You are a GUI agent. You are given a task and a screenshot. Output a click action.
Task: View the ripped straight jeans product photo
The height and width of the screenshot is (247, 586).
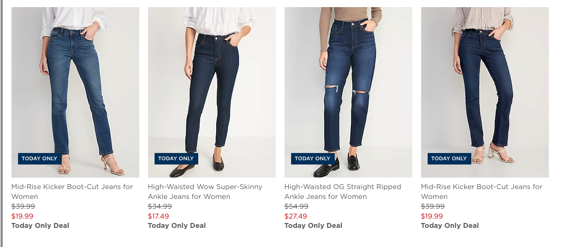click(348, 87)
